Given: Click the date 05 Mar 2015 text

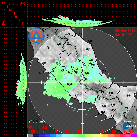Looking at the screenshot, I should (x=125, y=31).
